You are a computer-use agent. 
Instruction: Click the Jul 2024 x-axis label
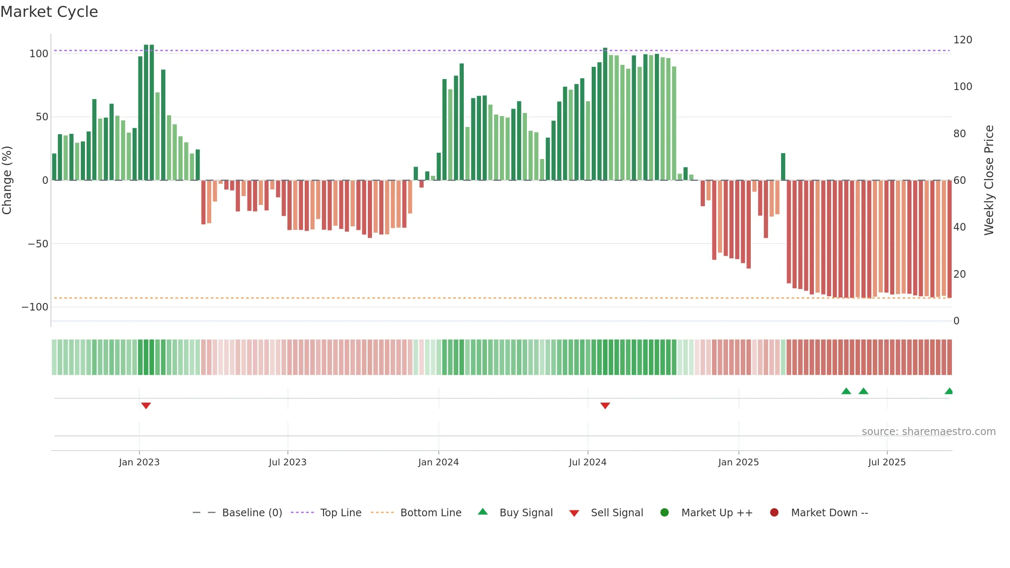[x=588, y=462]
